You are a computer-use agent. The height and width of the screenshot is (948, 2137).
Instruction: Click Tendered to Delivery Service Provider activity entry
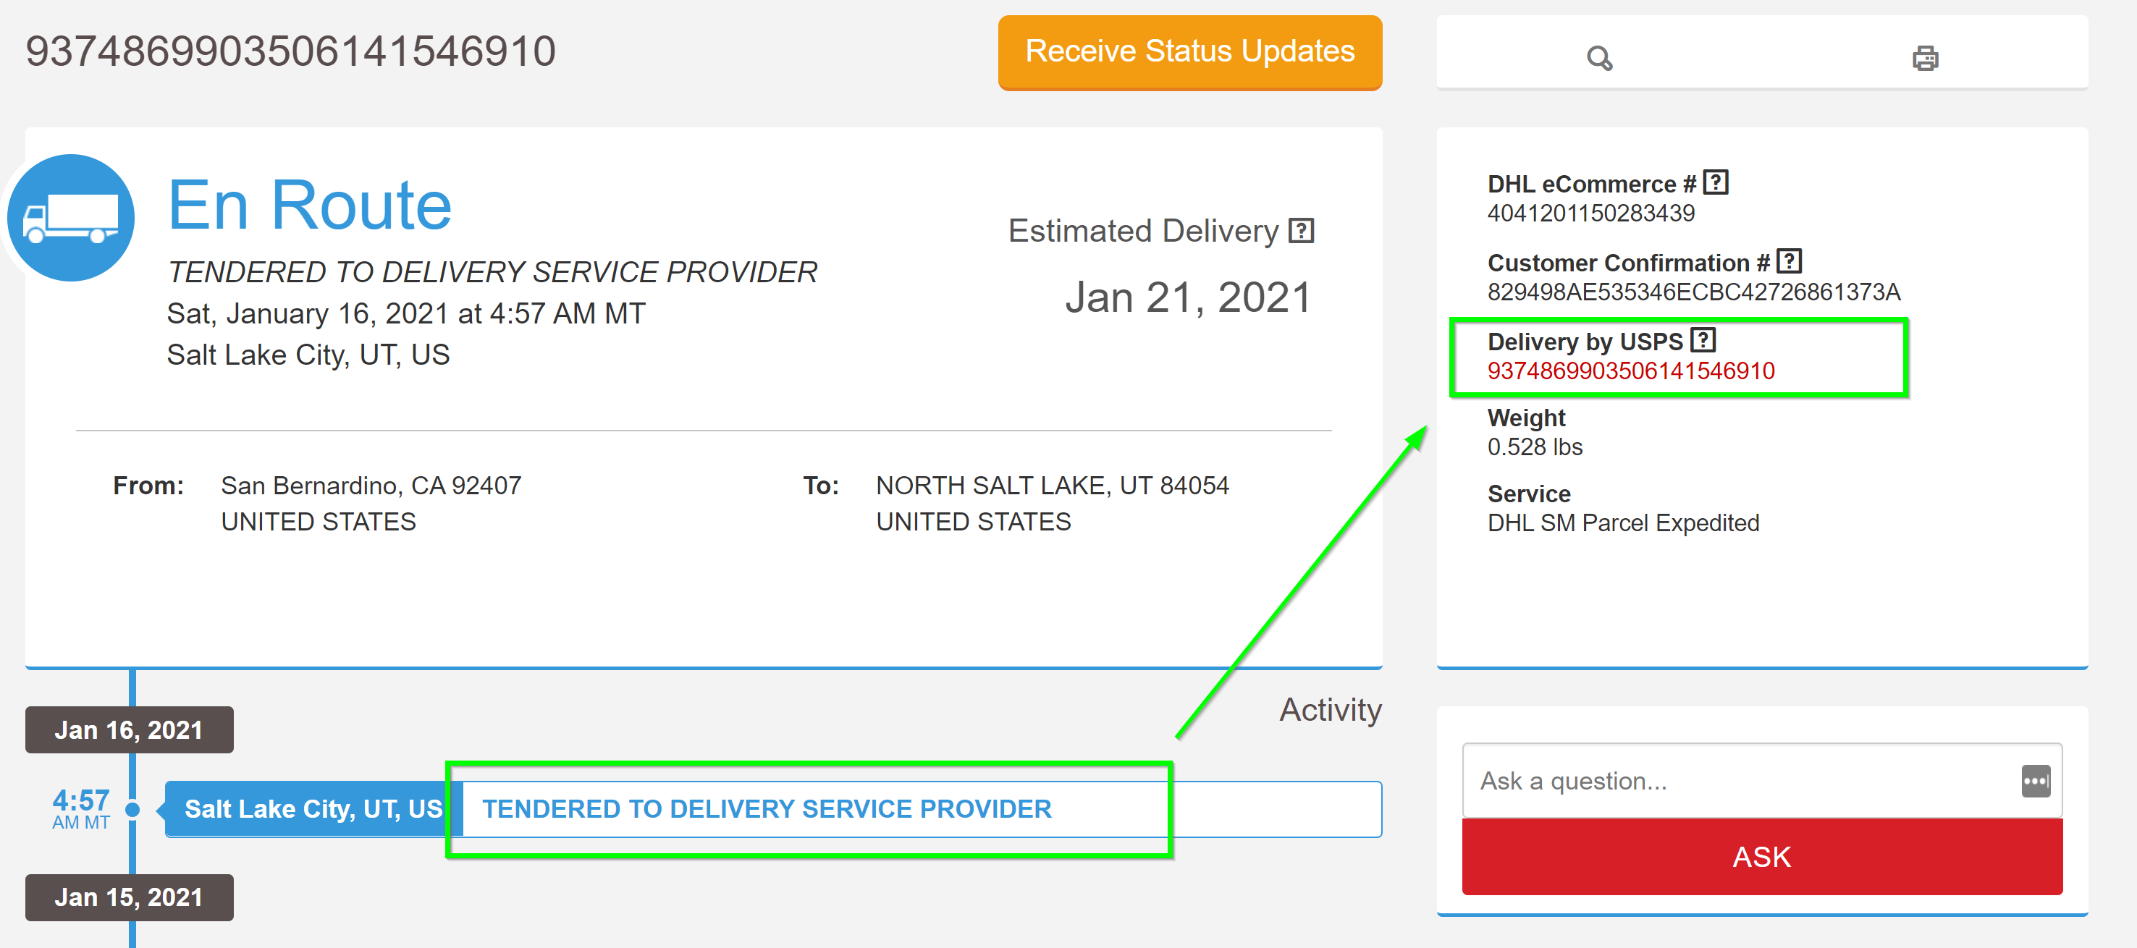pos(767,808)
